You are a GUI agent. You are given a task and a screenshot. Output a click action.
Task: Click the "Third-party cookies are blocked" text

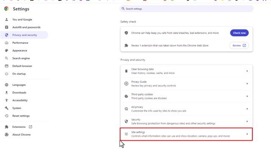[x=149, y=98]
